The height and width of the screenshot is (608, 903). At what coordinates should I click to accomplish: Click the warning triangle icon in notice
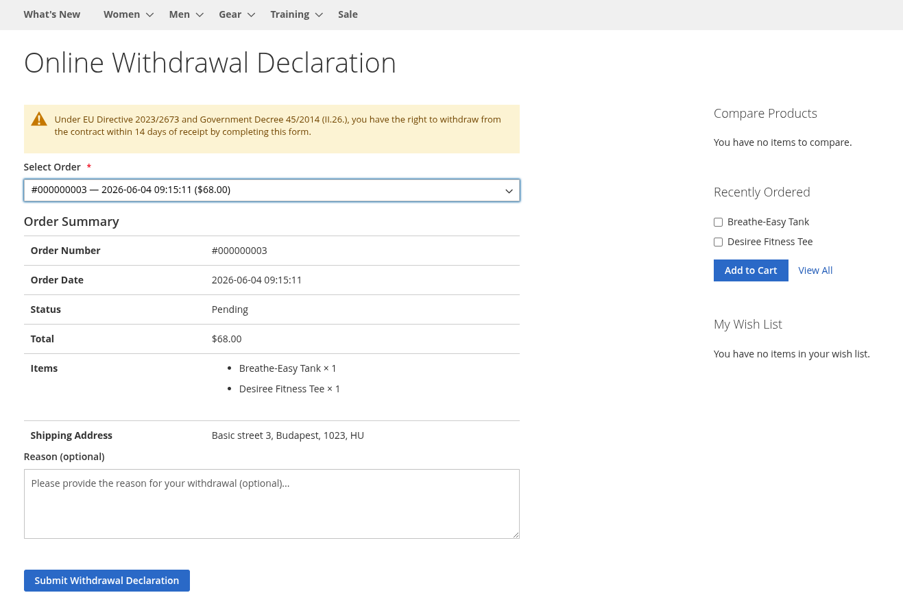pyautogui.click(x=39, y=119)
